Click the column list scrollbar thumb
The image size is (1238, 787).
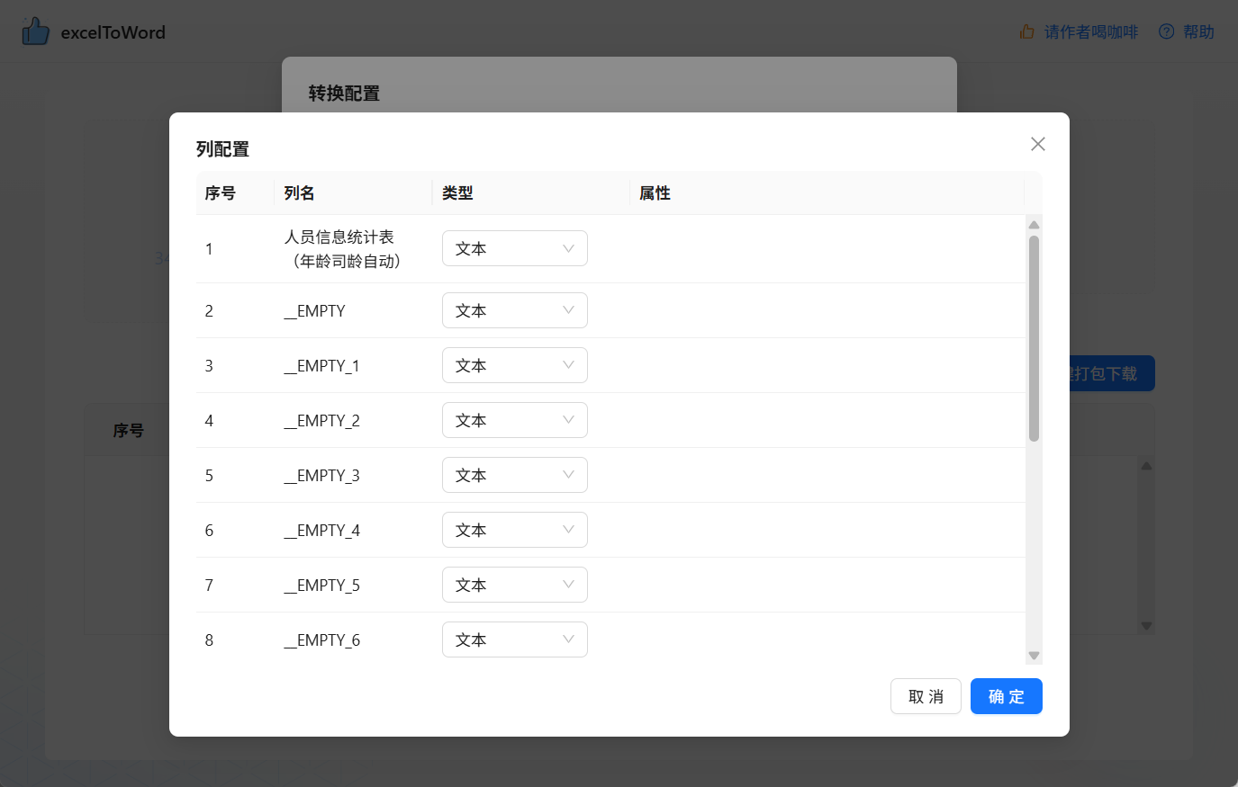click(1034, 337)
